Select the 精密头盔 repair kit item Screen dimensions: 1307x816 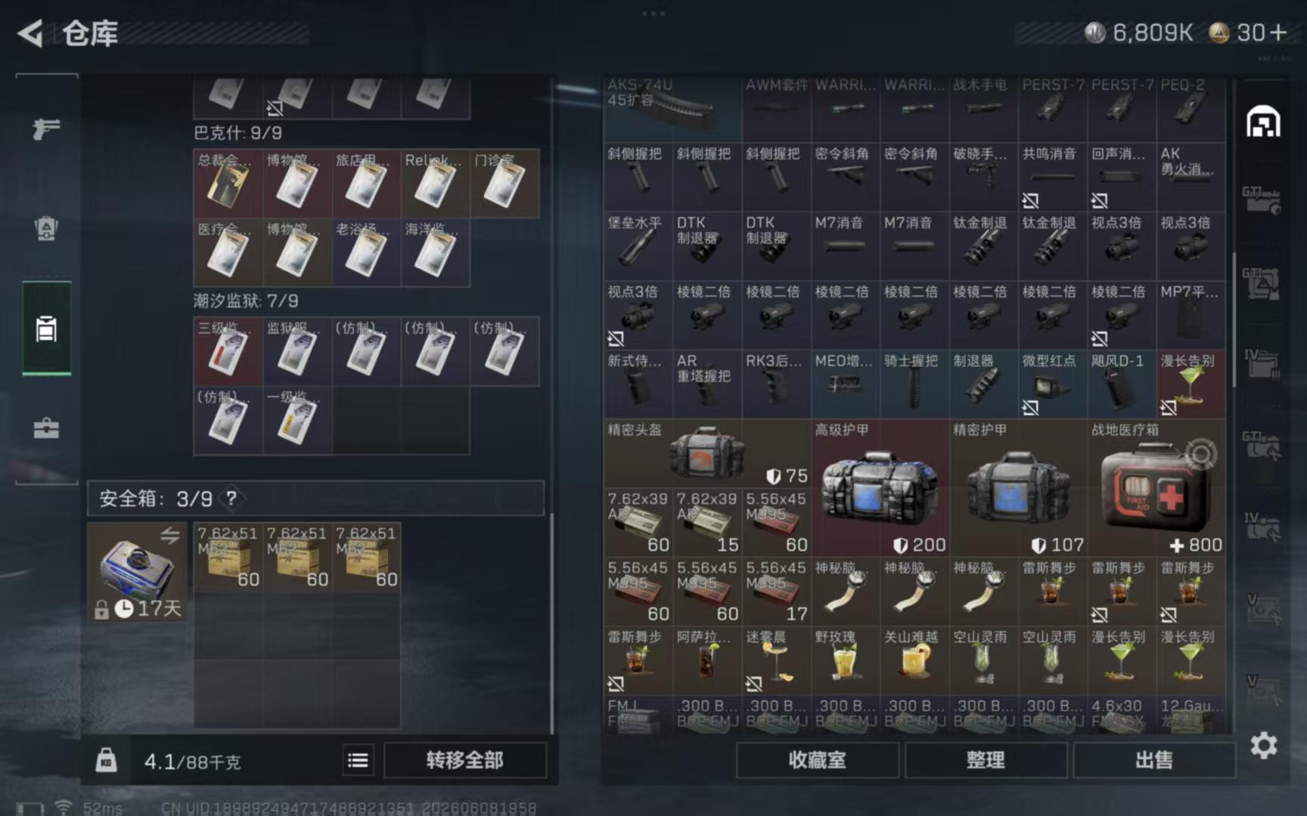(707, 454)
